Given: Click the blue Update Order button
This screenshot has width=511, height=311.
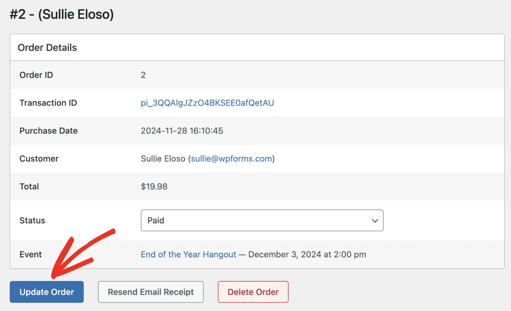Looking at the screenshot, I should pos(47,292).
